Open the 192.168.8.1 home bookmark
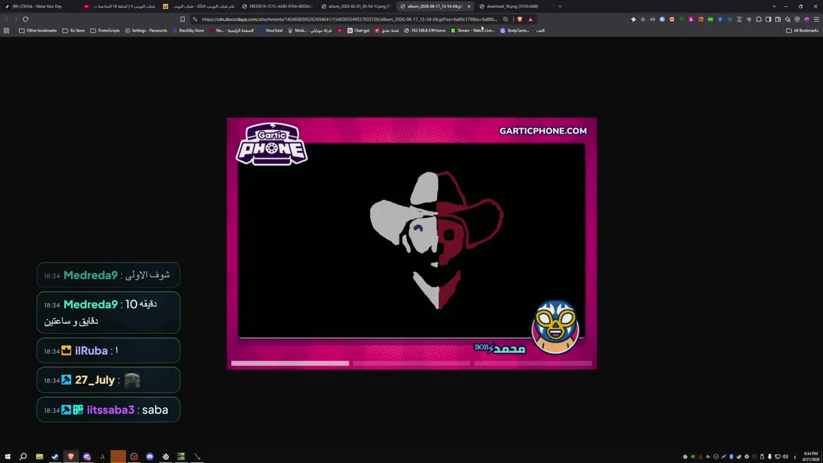This screenshot has height=463, width=823. tap(424, 30)
